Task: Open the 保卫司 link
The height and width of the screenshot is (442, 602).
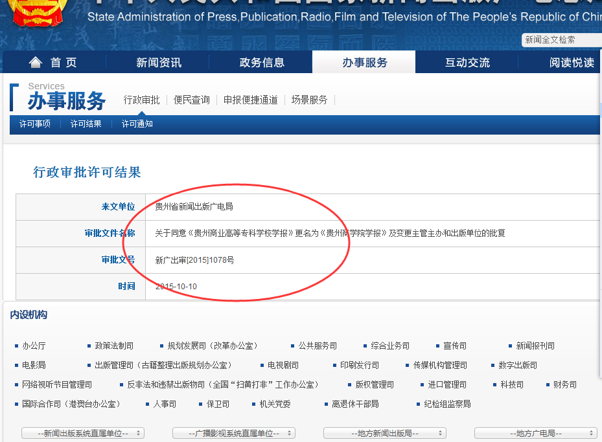Action: (x=218, y=404)
